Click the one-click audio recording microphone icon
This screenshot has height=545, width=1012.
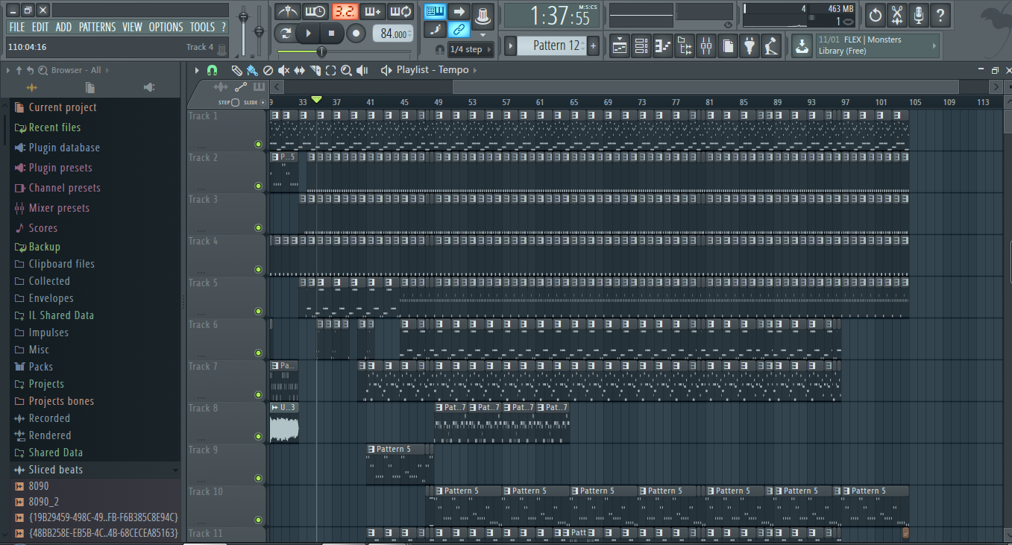(919, 14)
